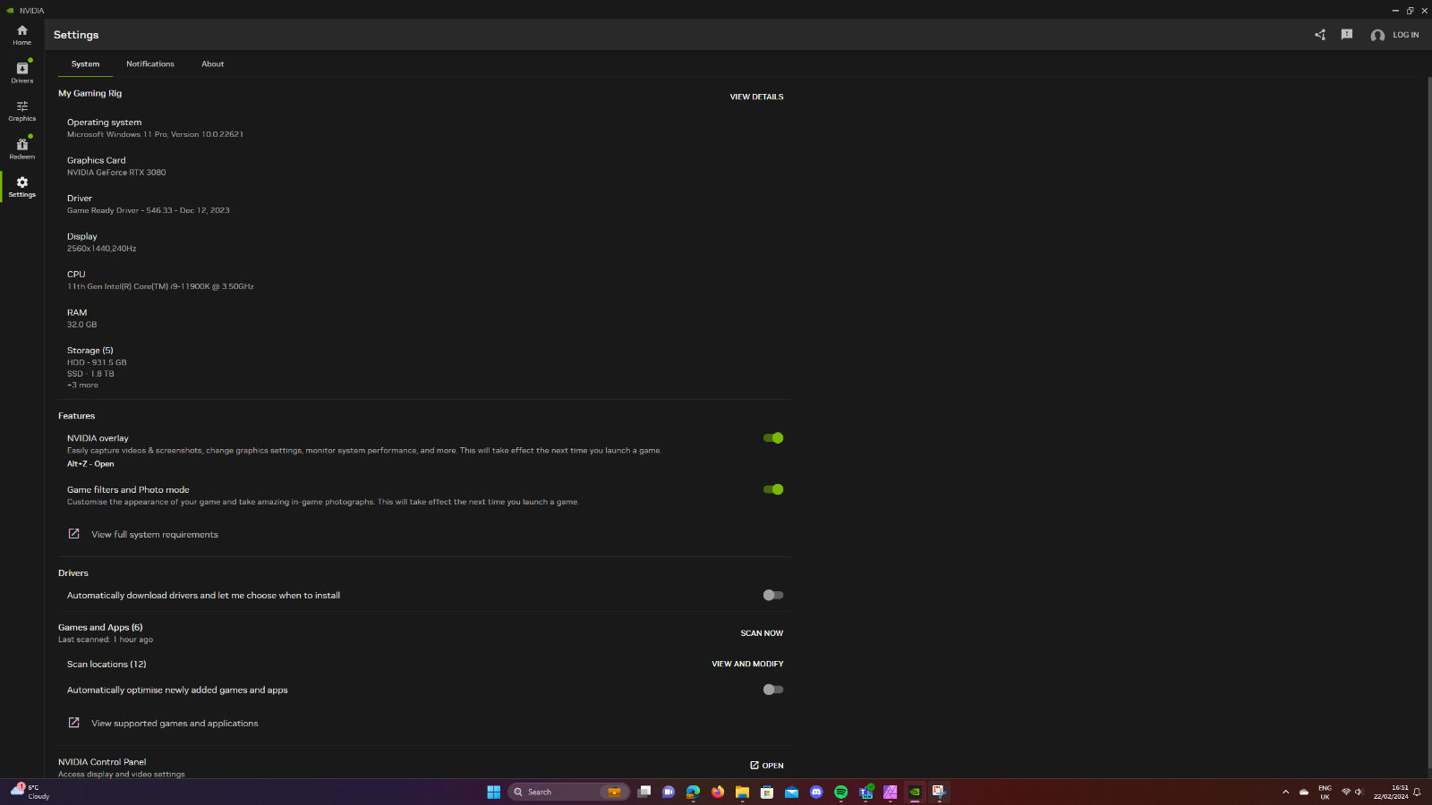Image resolution: width=1432 pixels, height=805 pixels.
Task: Launch Discord from the taskbar
Action: pyautogui.click(x=816, y=792)
